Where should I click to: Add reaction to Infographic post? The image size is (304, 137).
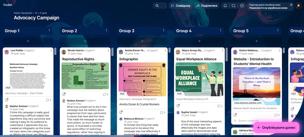tap(121, 112)
